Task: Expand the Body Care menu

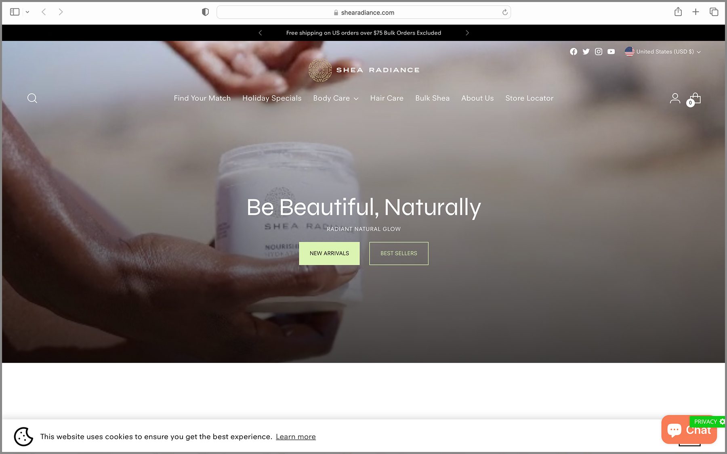Action: click(x=335, y=98)
